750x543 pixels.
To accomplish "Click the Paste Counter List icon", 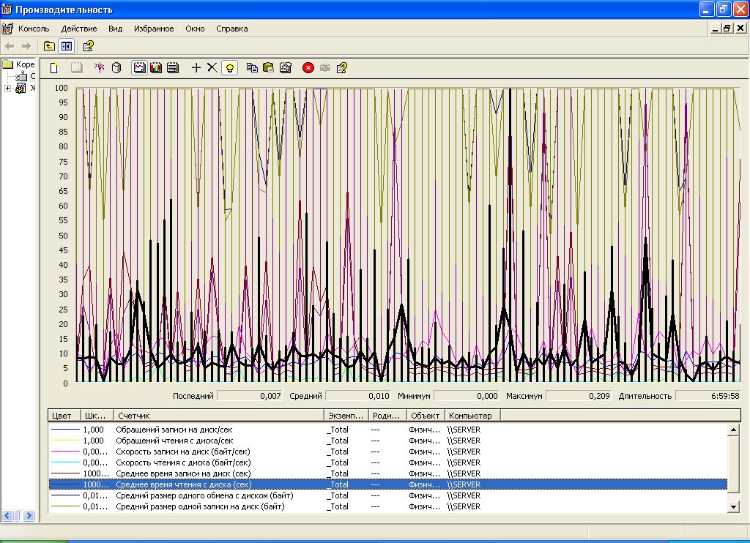I will (268, 68).
